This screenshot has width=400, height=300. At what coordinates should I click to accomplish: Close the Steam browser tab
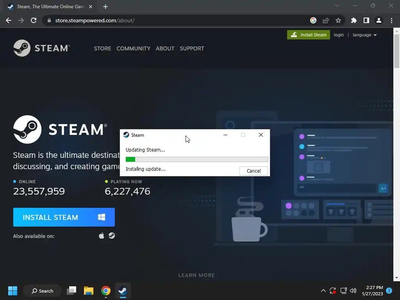click(x=91, y=7)
